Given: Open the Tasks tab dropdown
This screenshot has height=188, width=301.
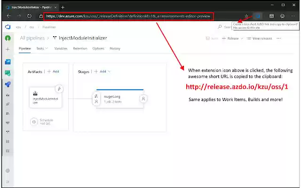Looking at the screenshot, I should (x=42, y=48).
